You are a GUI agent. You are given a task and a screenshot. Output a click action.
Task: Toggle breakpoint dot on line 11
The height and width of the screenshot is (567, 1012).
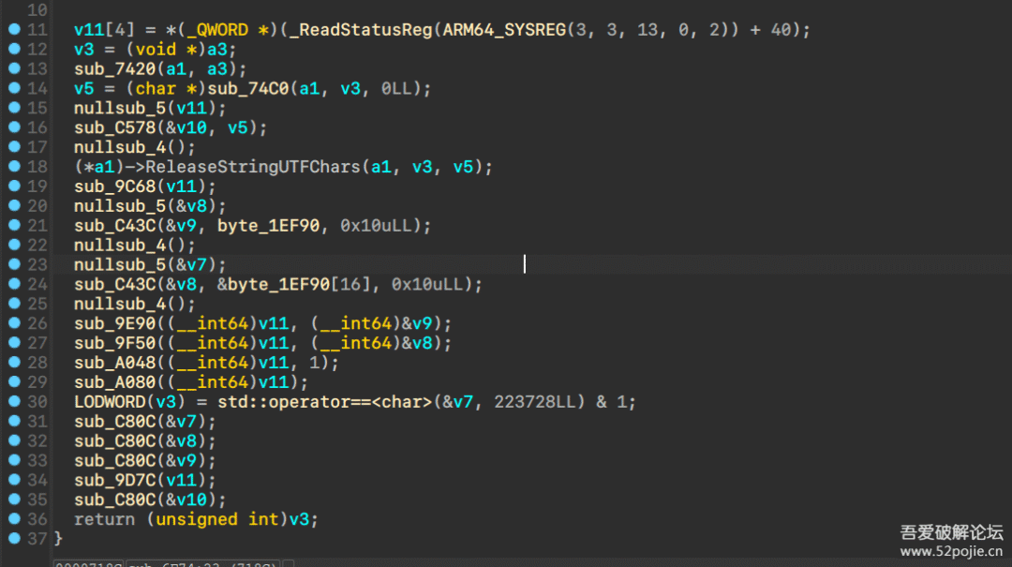[14, 29]
